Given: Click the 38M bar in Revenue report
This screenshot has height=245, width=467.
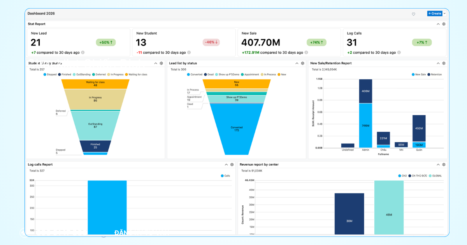Looking at the screenshot, I should [x=349, y=214].
